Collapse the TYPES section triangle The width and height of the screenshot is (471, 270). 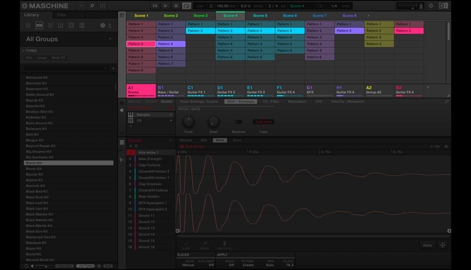pos(24,50)
